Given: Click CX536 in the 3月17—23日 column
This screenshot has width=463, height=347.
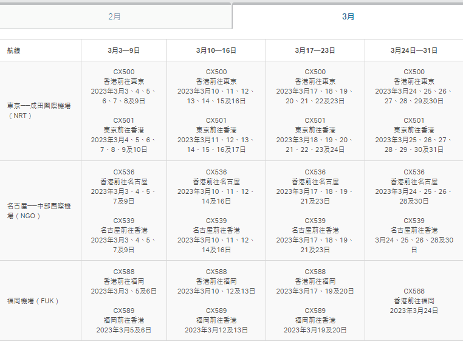Looking at the screenshot, I should [x=315, y=172].
